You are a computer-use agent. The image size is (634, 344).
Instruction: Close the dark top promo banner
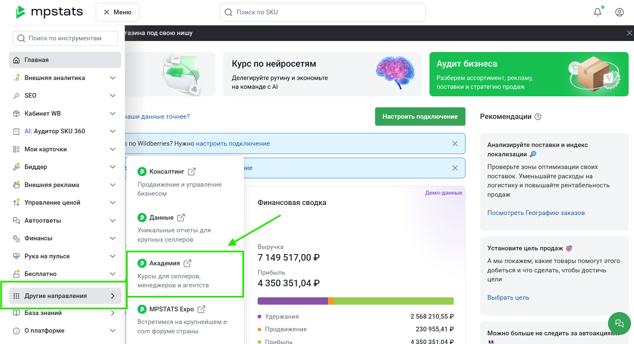click(629, 33)
